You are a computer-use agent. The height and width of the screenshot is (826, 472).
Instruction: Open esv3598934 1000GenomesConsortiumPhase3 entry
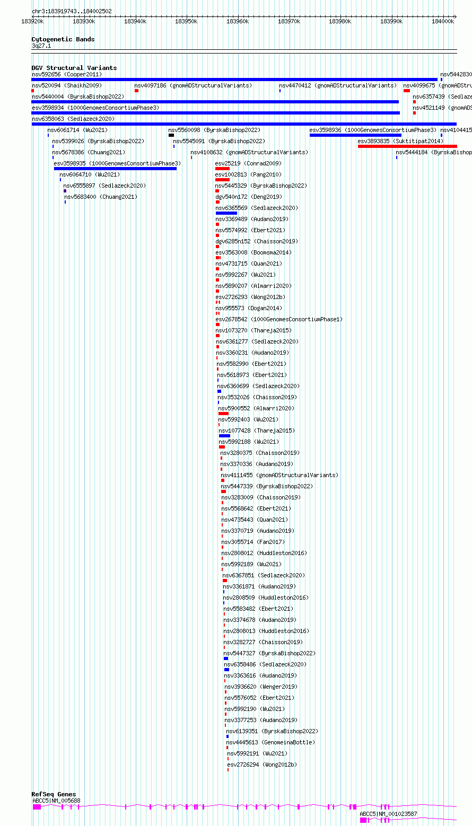(95, 108)
